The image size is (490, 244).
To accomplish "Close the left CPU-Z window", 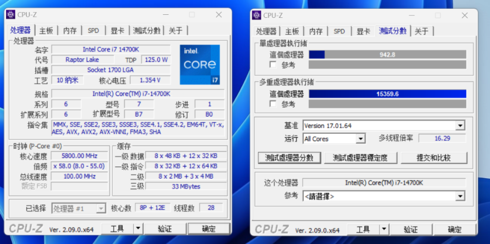I will 219,15.
